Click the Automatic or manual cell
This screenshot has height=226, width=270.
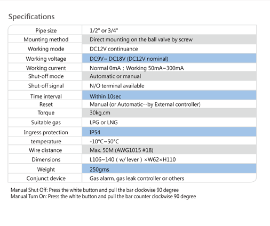[x=169, y=76]
